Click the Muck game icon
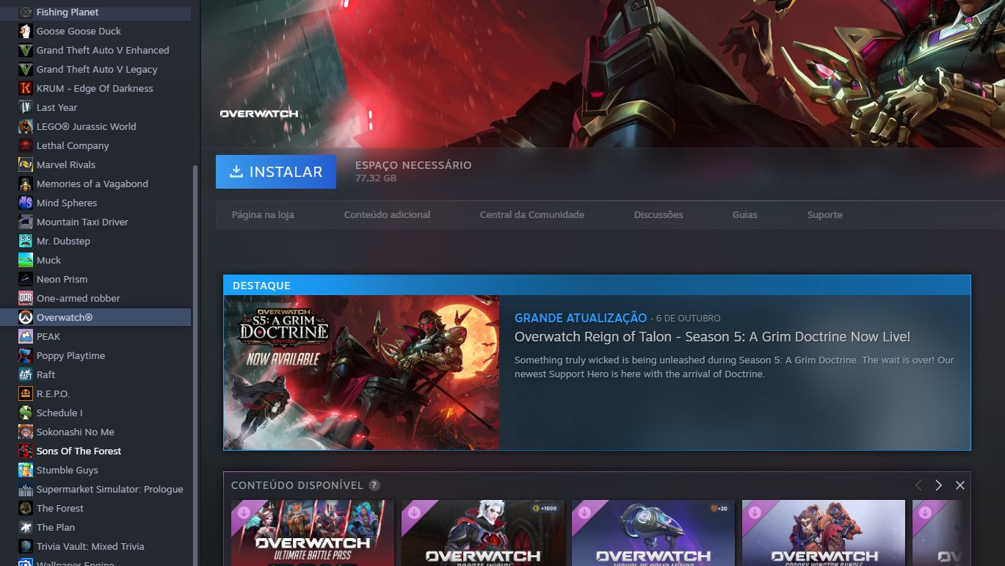The image size is (1005, 566). (x=26, y=260)
